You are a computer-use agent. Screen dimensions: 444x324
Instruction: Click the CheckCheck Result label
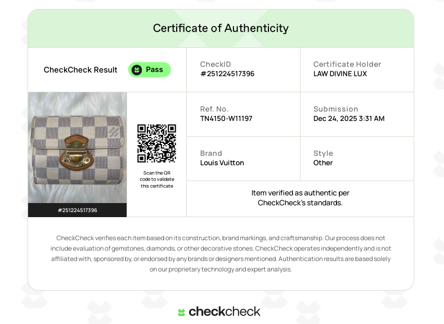(80, 70)
